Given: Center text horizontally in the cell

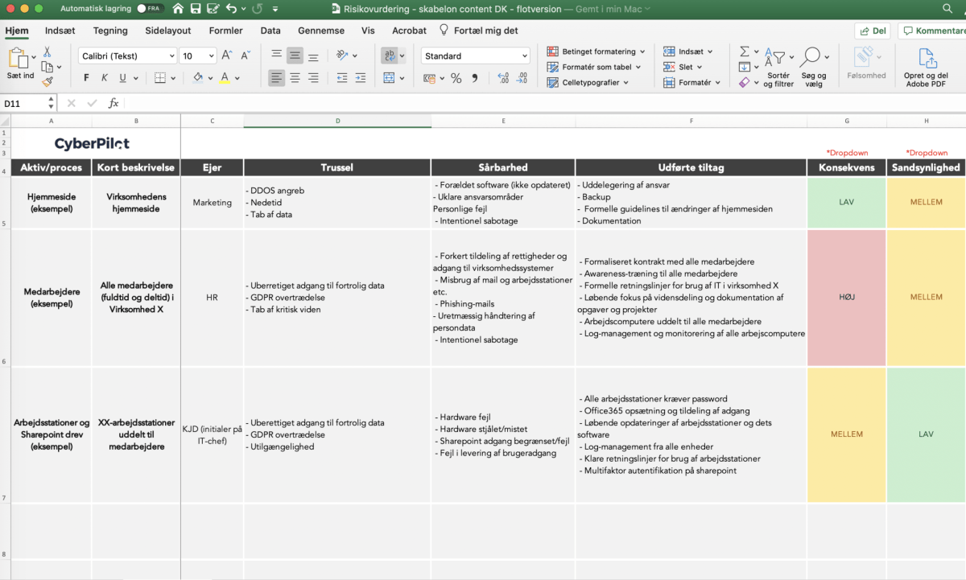Looking at the screenshot, I should 295,78.
